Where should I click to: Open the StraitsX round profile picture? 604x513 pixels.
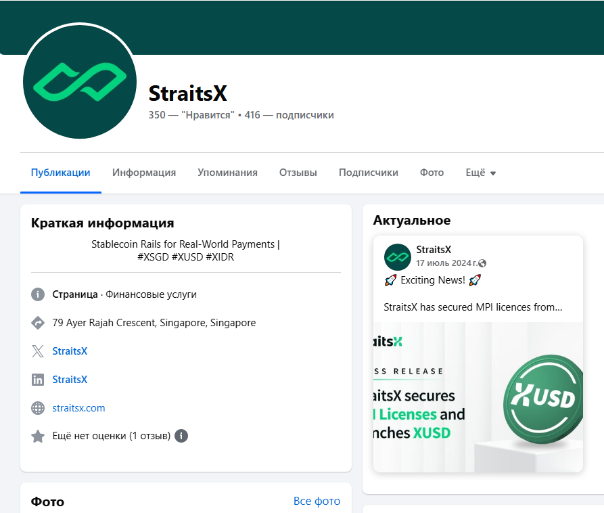(x=80, y=81)
